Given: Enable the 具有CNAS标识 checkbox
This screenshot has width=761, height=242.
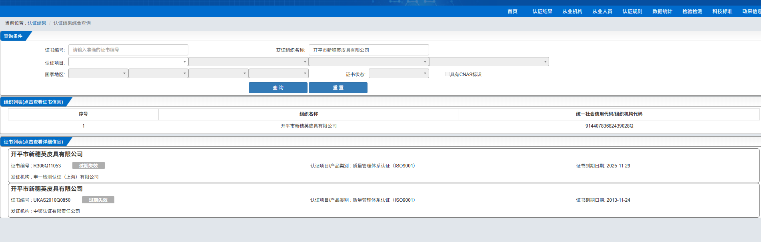Looking at the screenshot, I should (x=447, y=74).
